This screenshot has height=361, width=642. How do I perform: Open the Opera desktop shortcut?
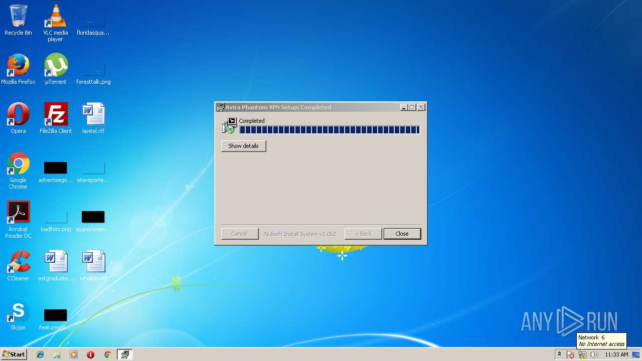pyautogui.click(x=18, y=118)
